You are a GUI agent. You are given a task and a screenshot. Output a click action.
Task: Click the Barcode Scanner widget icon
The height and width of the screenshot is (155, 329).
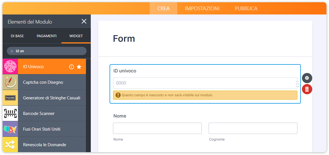click(10, 114)
